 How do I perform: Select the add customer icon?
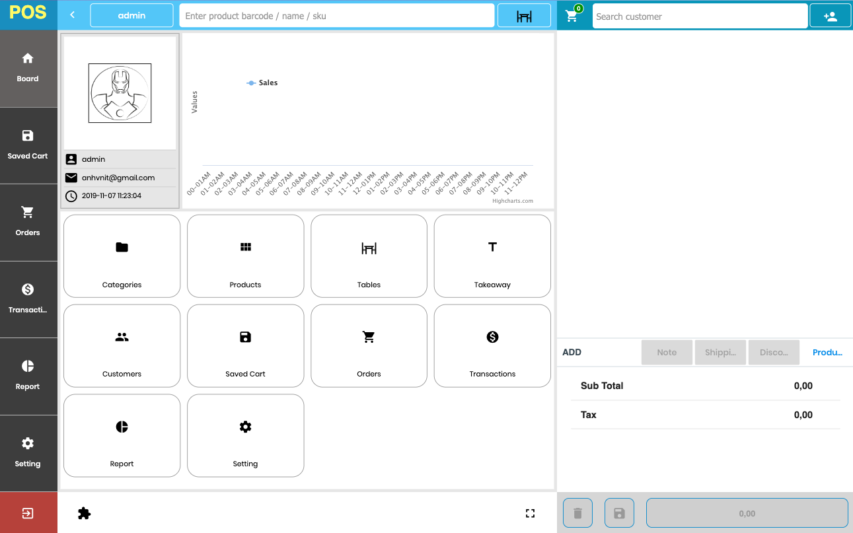tap(830, 15)
